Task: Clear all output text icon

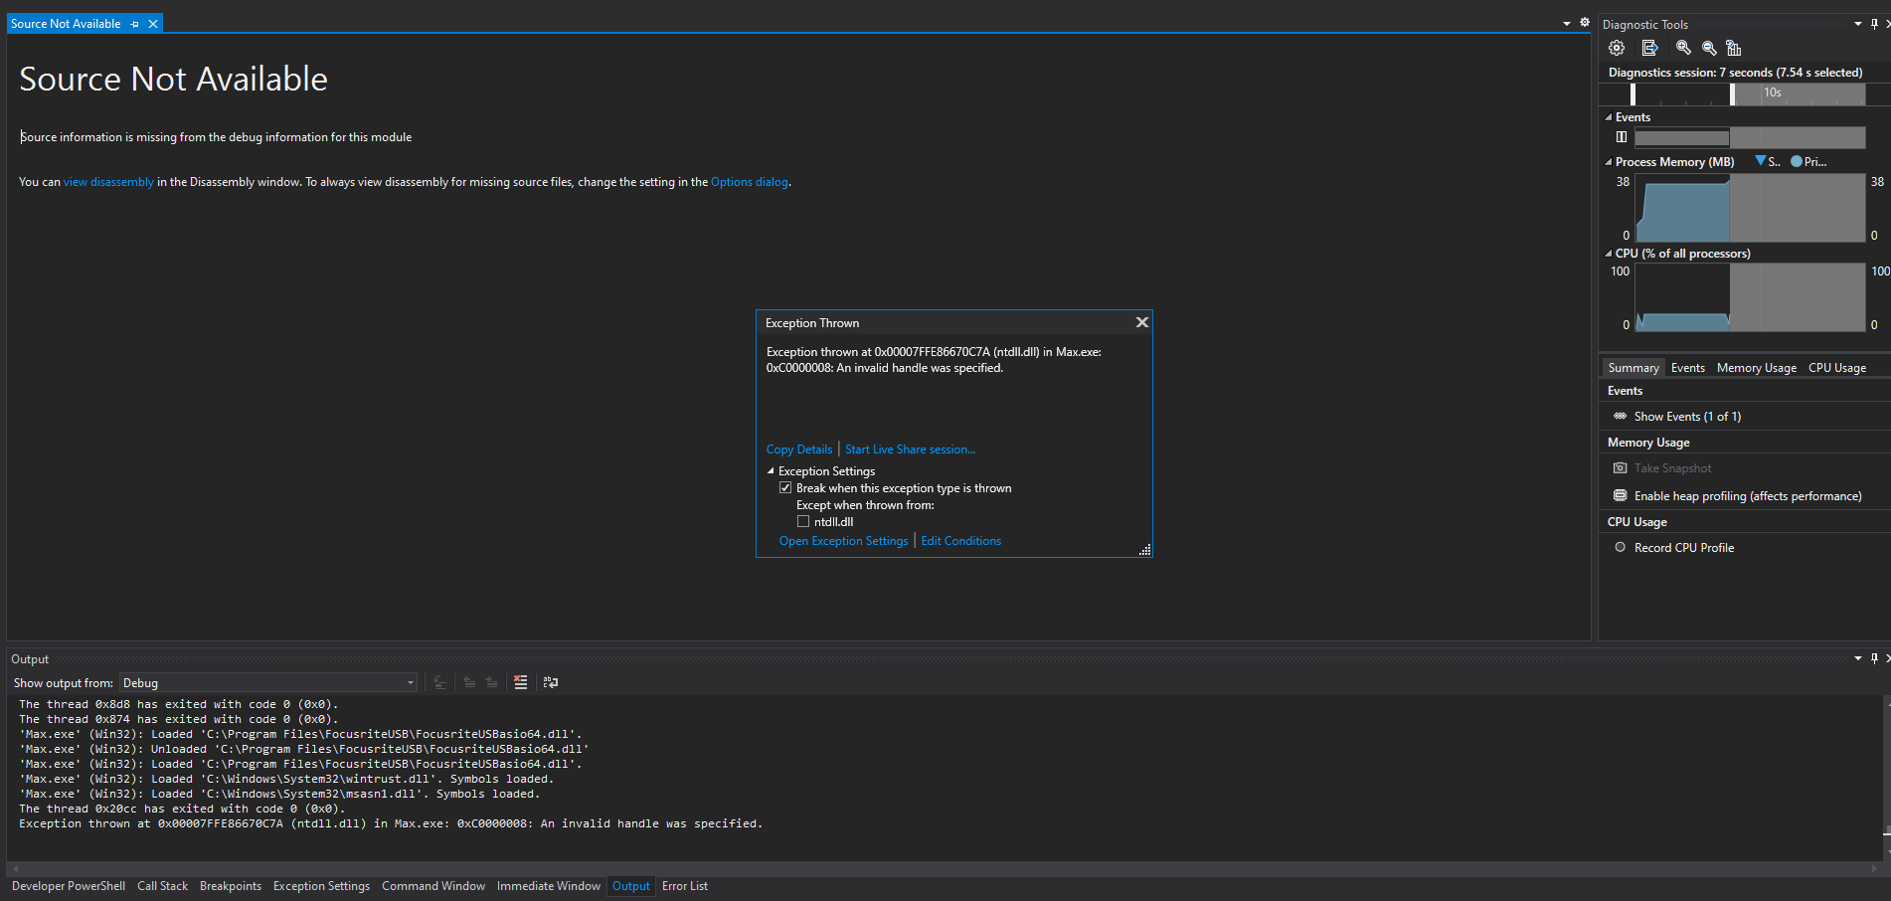Action: [x=520, y=682]
